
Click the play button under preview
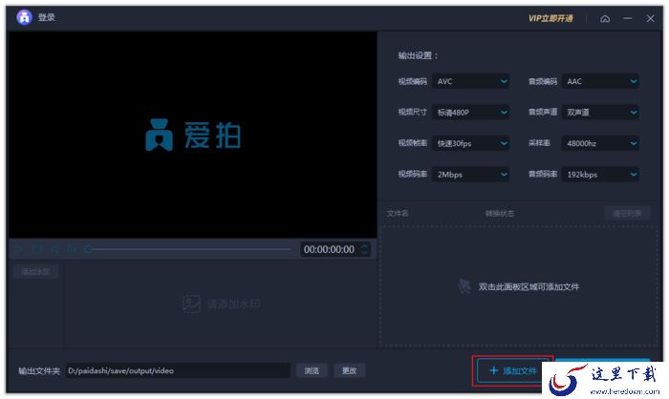point(18,249)
